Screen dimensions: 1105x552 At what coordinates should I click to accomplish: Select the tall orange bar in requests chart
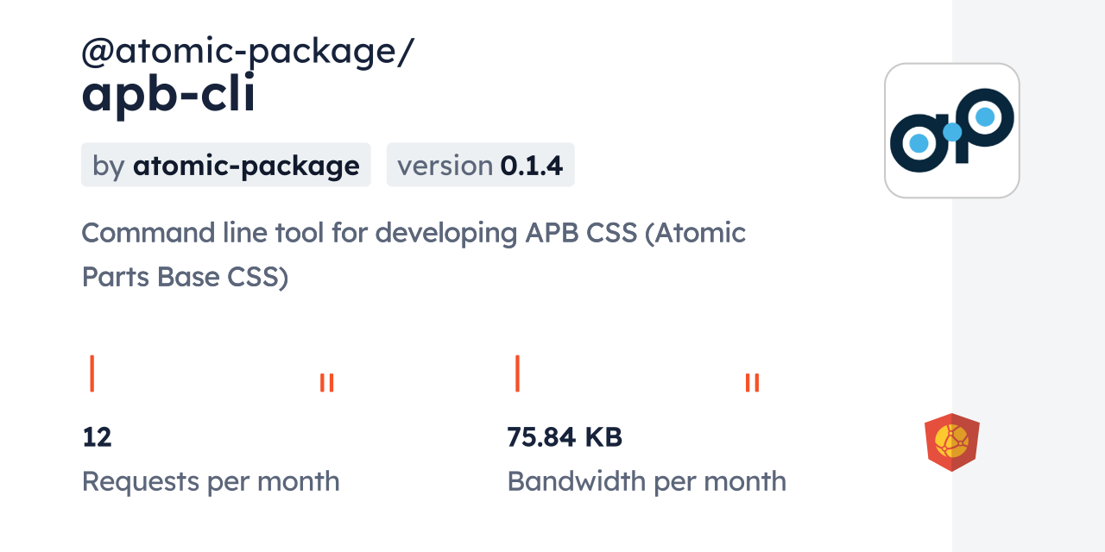pyautogui.click(x=92, y=373)
